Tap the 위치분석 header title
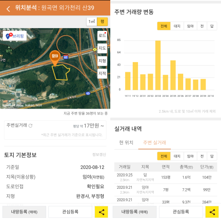The width and height of the screenshot is (221, 220). [54, 8]
